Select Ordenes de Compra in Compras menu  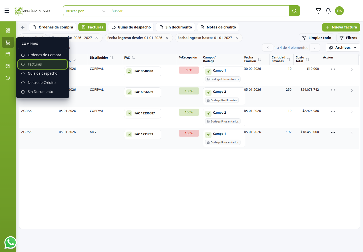click(43, 55)
